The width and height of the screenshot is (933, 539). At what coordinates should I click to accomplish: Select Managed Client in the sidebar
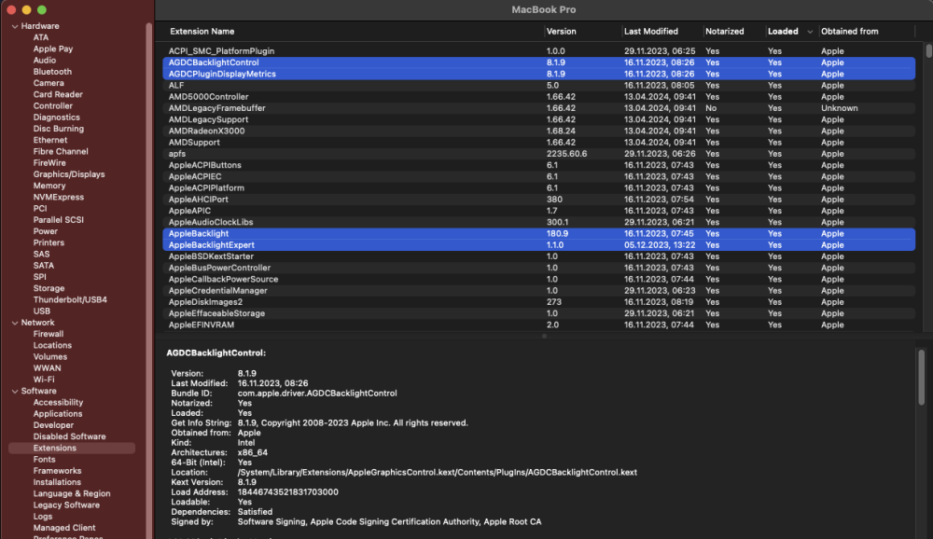click(64, 528)
